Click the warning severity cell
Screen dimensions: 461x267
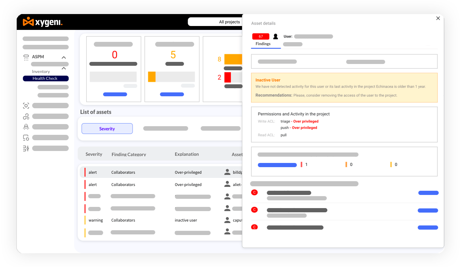click(x=96, y=220)
